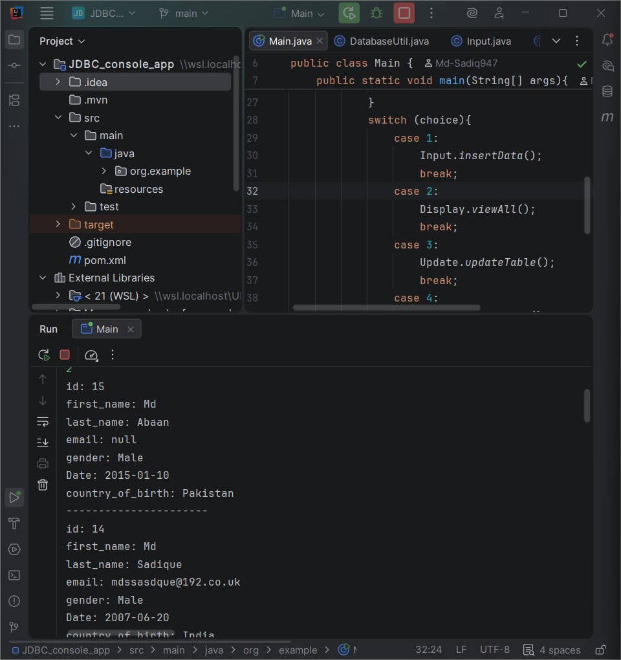Collapse the src folder

[x=58, y=117]
